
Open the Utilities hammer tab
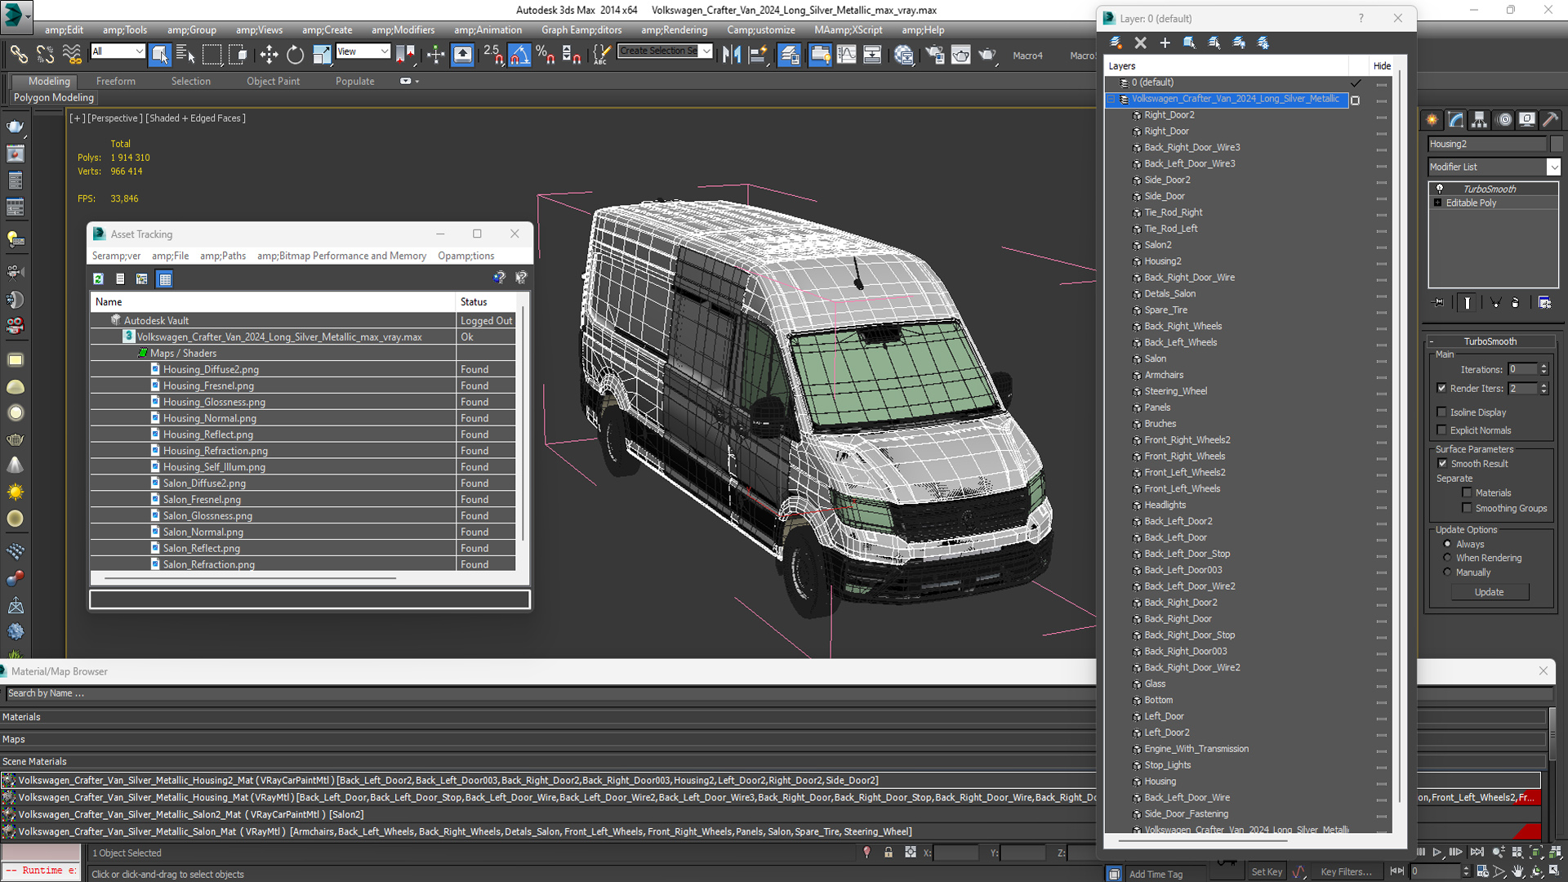tap(1550, 119)
